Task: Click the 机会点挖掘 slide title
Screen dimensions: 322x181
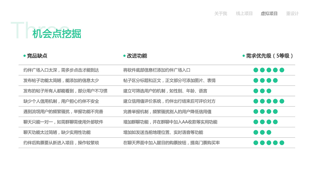Action: 57,34
